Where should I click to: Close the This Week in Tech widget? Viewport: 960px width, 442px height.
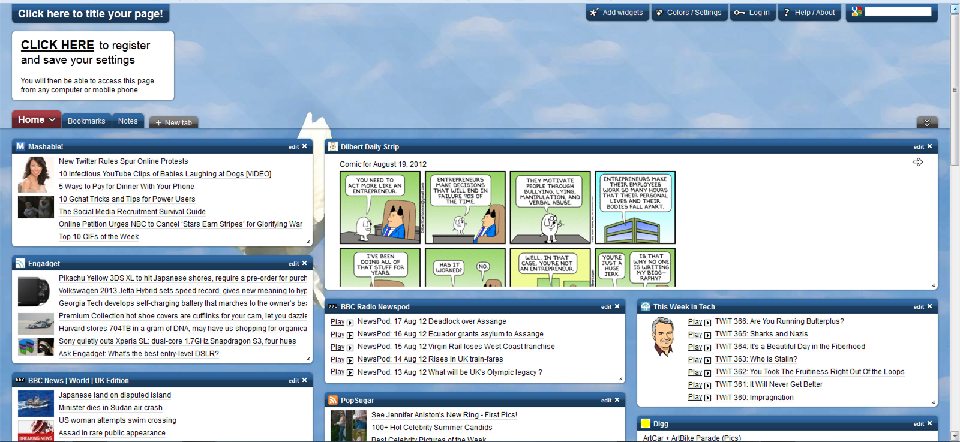pos(930,306)
